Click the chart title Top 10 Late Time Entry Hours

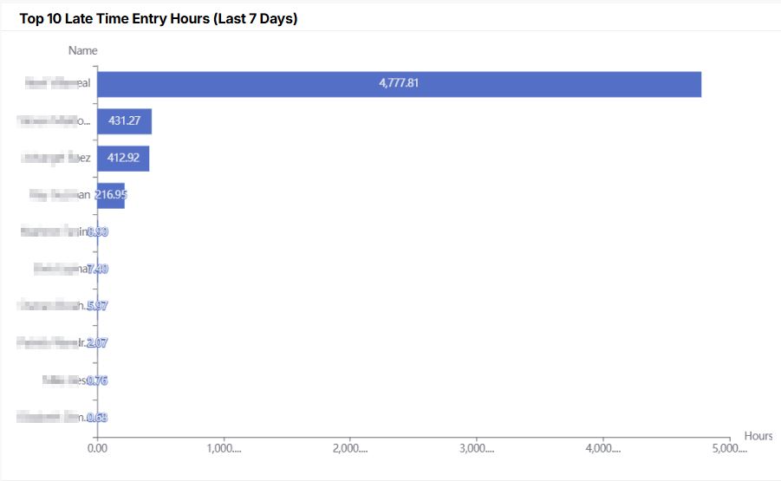pyautogui.click(x=159, y=18)
